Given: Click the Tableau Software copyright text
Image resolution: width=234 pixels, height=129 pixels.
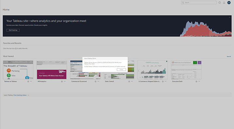Looking at the screenshot, I should coord(105,66).
